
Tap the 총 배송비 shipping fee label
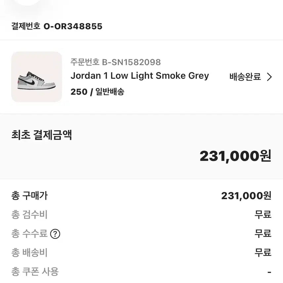(x=29, y=253)
